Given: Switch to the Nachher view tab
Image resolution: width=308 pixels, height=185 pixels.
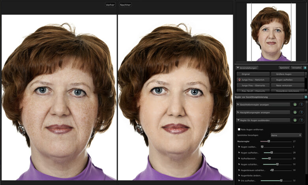Looking at the screenshot, I should point(125,5).
